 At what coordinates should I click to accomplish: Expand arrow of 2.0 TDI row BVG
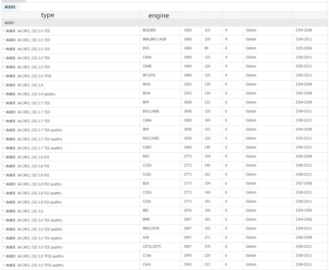(4, 49)
